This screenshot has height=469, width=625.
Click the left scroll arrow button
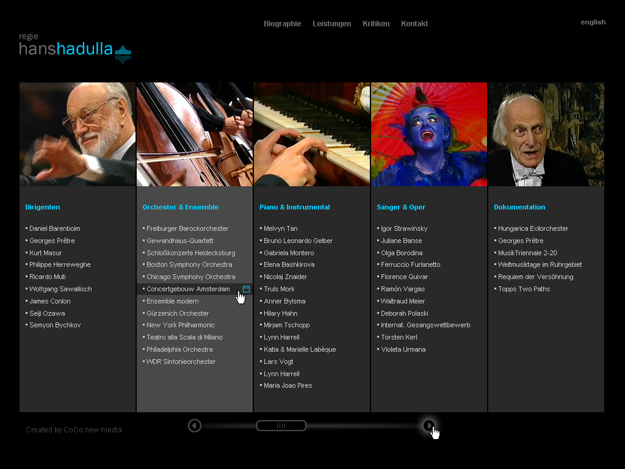(x=195, y=426)
